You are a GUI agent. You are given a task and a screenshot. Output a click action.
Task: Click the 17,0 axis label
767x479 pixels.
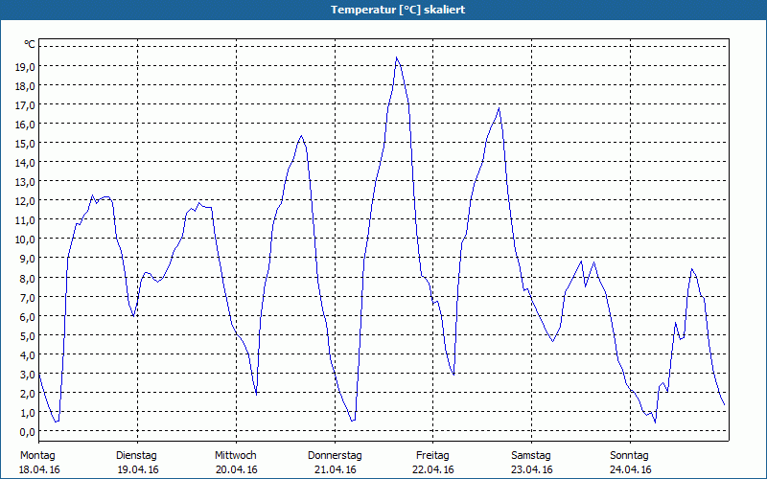coord(25,105)
